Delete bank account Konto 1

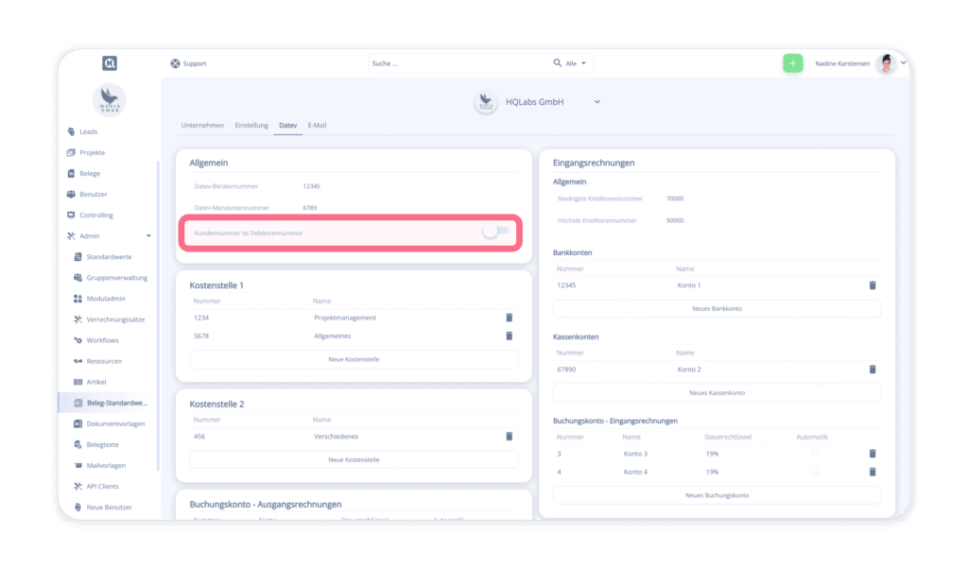[872, 284]
